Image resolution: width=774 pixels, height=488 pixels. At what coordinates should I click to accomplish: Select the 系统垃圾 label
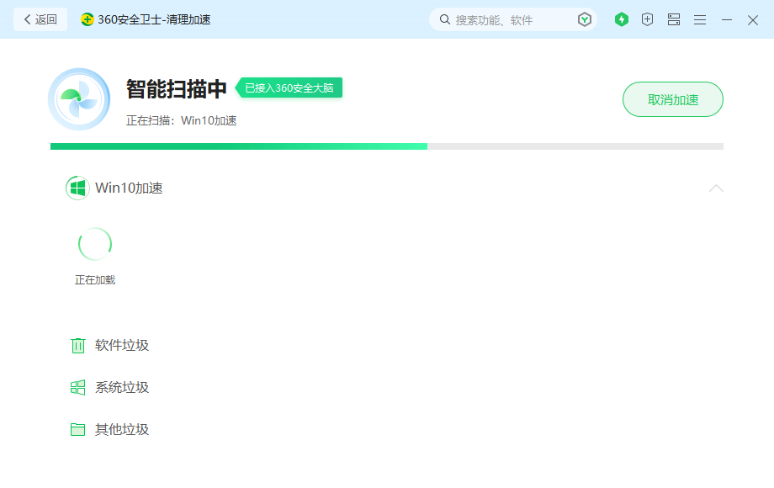pos(122,387)
